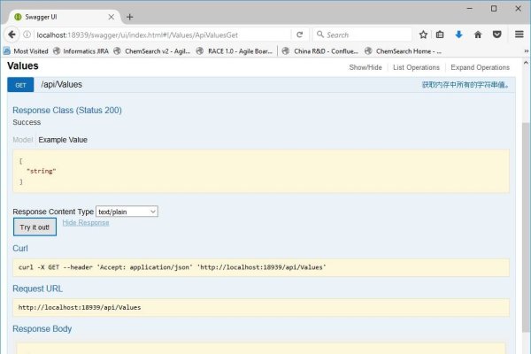Viewport: 531px width, 354px height.
Task: Open Informatics JIRA bookmark
Action: click(81, 51)
